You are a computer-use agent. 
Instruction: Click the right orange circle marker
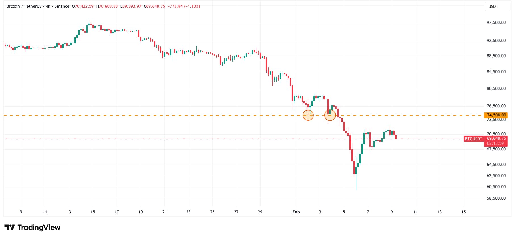330,115
